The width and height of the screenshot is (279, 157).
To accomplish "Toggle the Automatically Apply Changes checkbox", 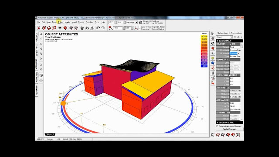I will [217, 126].
